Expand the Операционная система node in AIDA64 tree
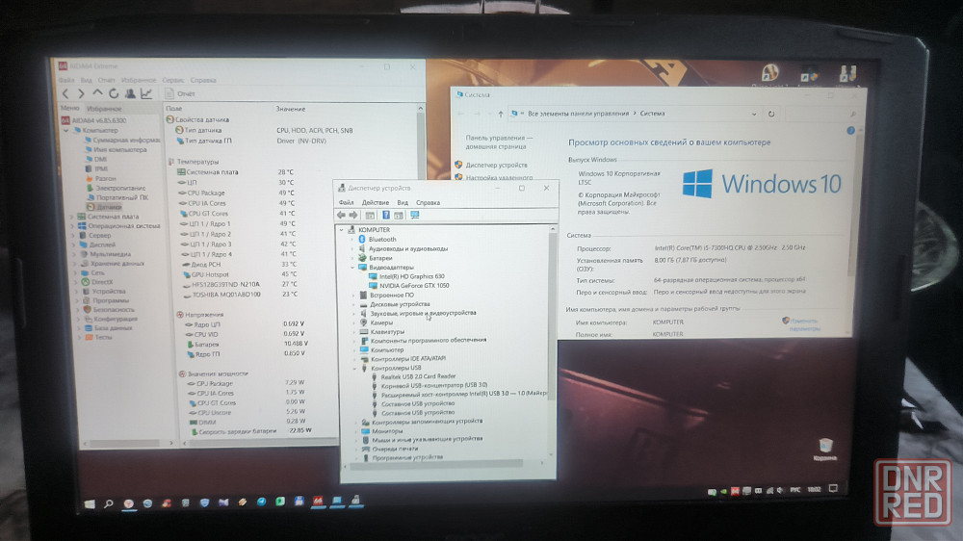The width and height of the screenshot is (963, 541). pyautogui.click(x=73, y=226)
